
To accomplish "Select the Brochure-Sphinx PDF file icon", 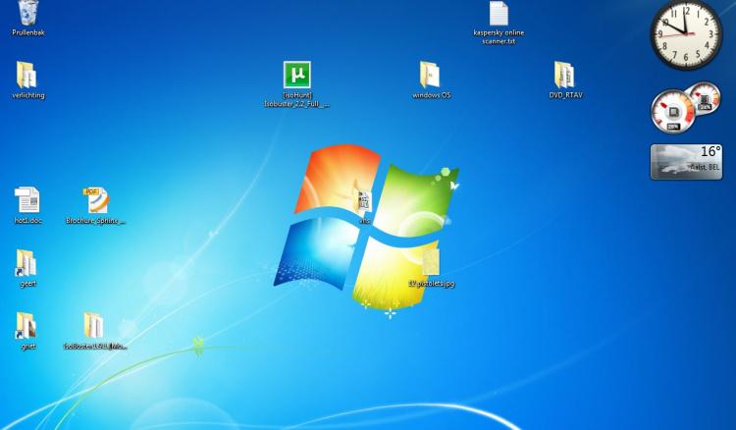I will (x=96, y=200).
